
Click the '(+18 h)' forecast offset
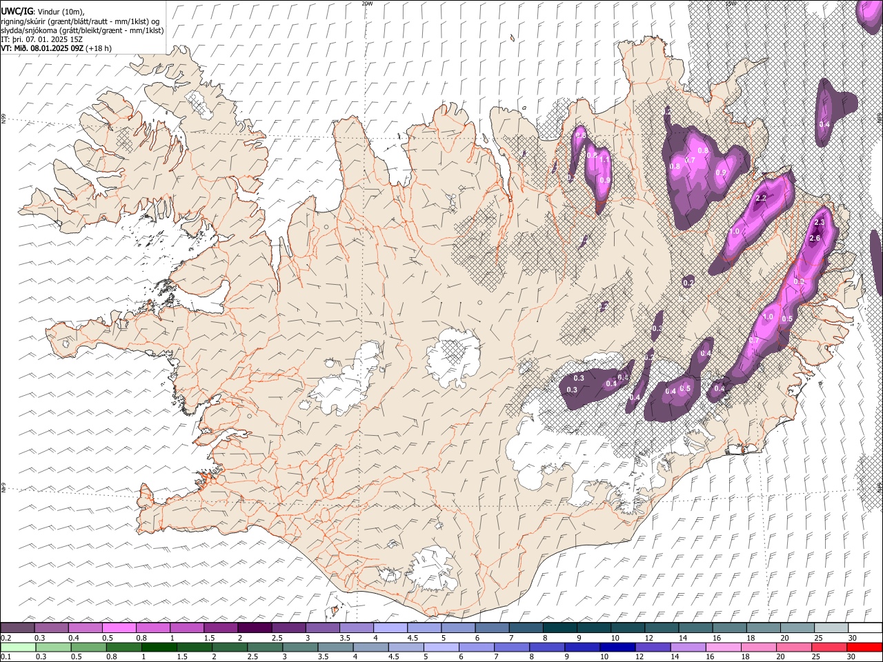point(99,48)
